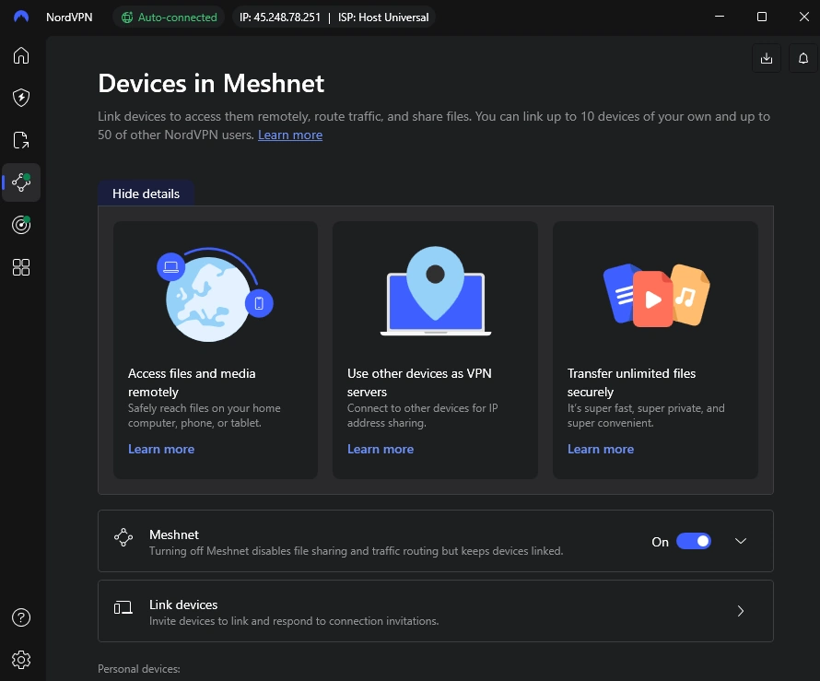Click Transfer unlimited files securely title
The width and height of the screenshot is (820, 681).
pos(631,382)
